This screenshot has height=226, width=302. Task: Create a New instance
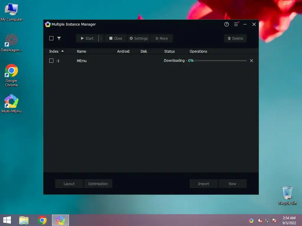click(232, 184)
